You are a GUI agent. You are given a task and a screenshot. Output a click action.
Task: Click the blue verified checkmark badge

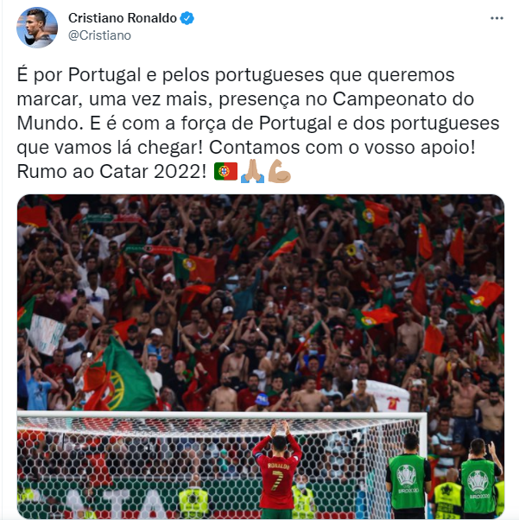(x=187, y=18)
